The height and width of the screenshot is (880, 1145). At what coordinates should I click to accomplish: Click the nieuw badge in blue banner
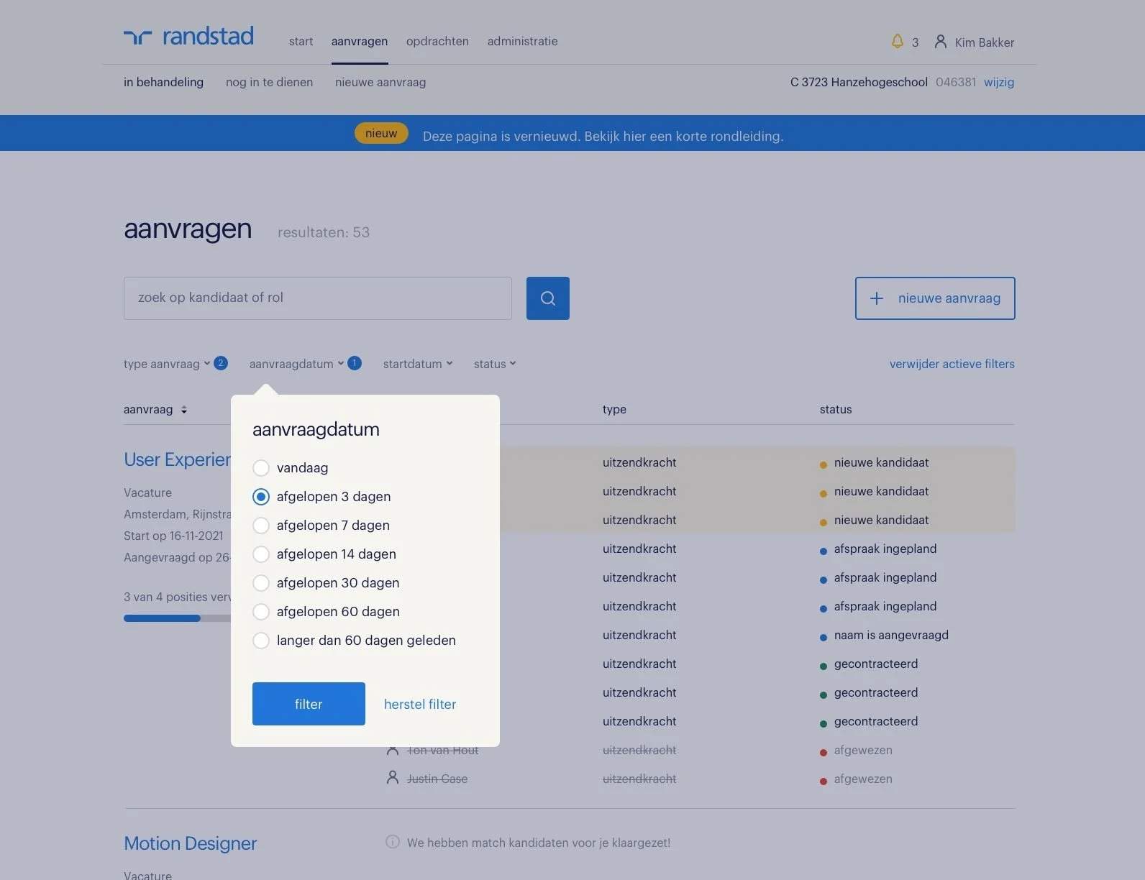(x=381, y=133)
